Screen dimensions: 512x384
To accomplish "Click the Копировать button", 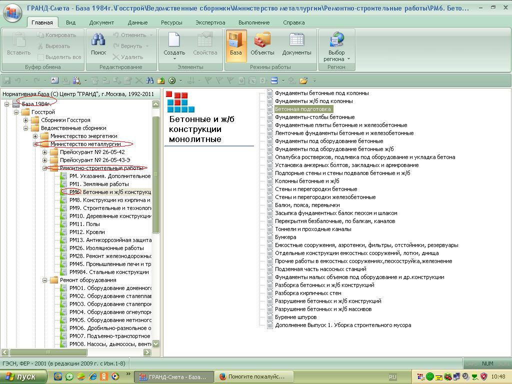I will click(x=56, y=35).
